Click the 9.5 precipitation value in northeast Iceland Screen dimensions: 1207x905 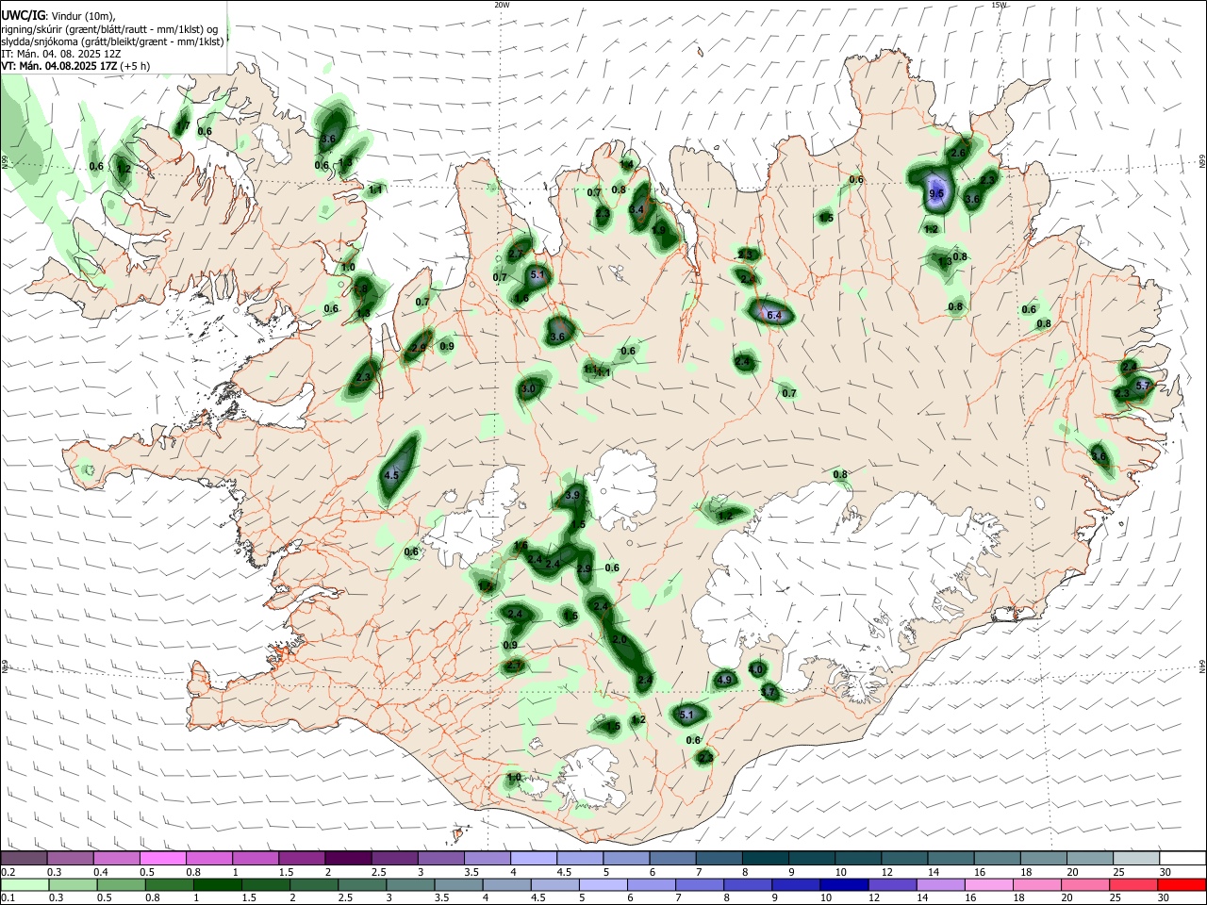coord(935,193)
